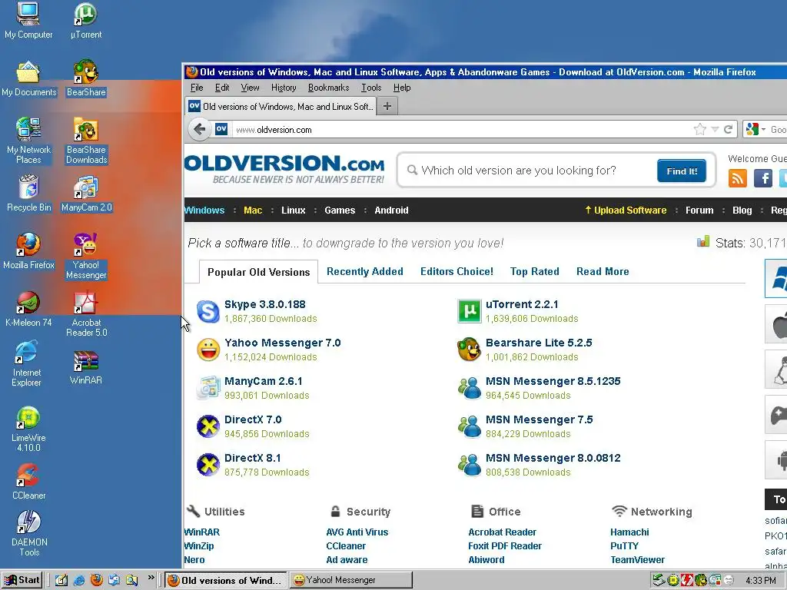787x590 pixels.
Task: Select the DAEMON Tools desktop shortcut
Action: pyautogui.click(x=29, y=534)
